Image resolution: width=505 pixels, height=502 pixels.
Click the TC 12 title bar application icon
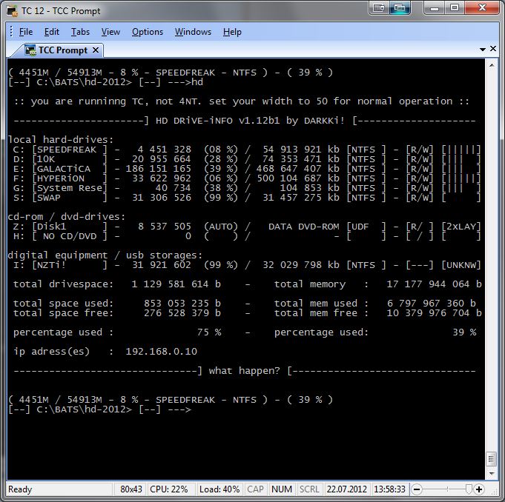13,11
